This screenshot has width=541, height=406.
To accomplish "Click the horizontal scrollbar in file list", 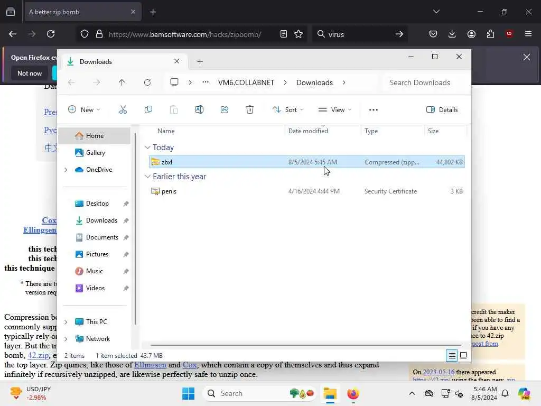I will (x=306, y=345).
